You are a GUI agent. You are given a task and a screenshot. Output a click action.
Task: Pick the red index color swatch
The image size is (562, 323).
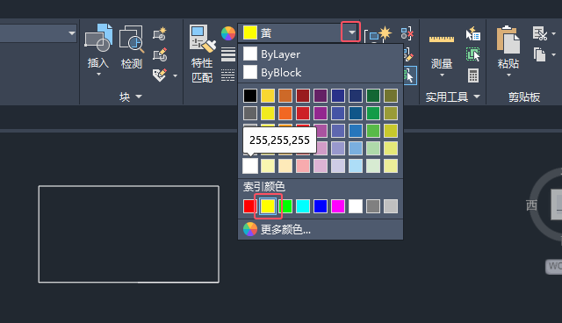[249, 206]
